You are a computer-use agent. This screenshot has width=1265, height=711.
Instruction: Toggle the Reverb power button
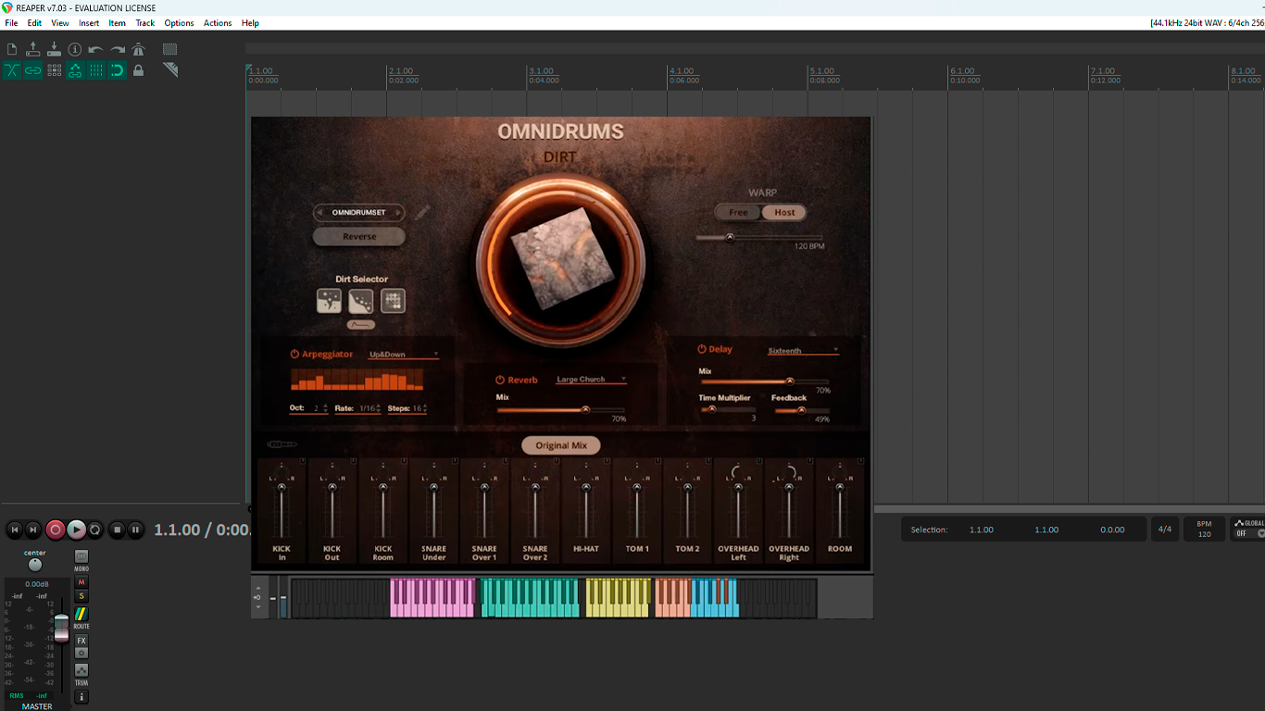500,380
